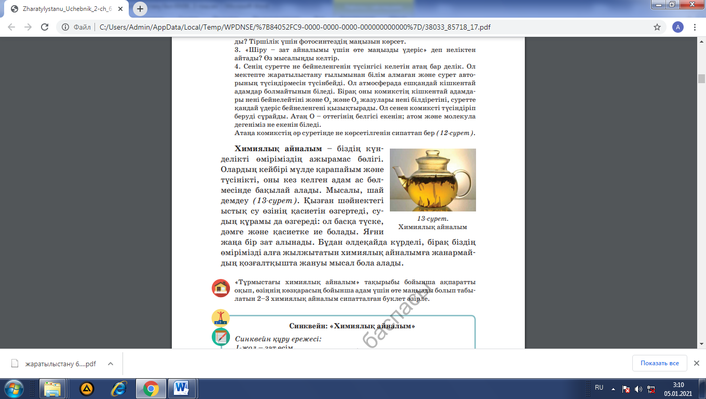The image size is (706, 399).
Task: Click the italic reference «(12-сурет)»
Action: 455,133
